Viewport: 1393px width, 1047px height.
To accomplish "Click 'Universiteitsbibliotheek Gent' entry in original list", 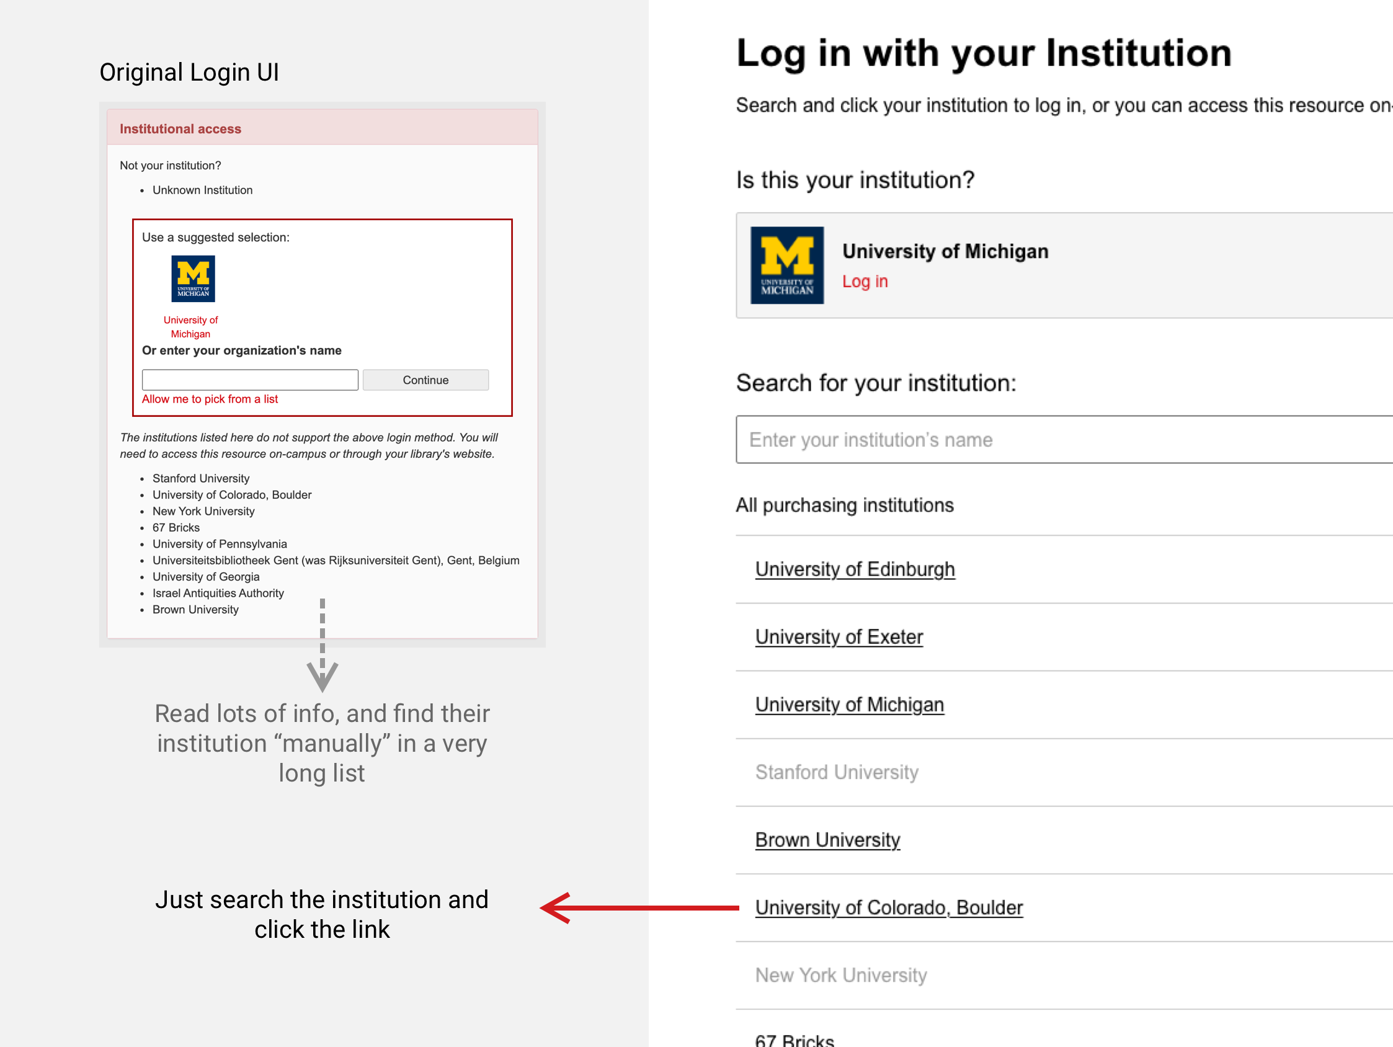I will [x=336, y=560].
